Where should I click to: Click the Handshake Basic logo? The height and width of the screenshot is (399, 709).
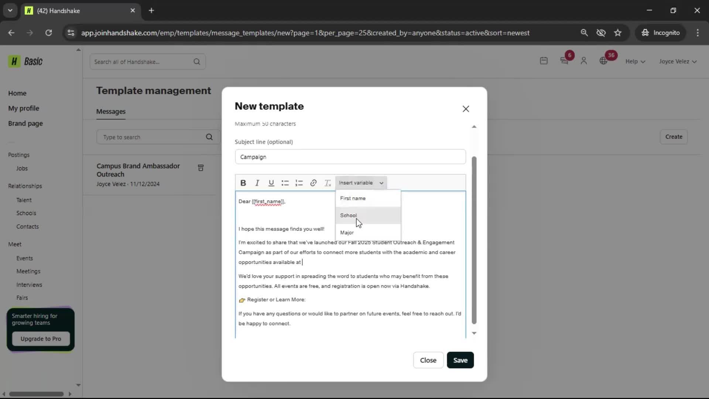[x=25, y=61]
